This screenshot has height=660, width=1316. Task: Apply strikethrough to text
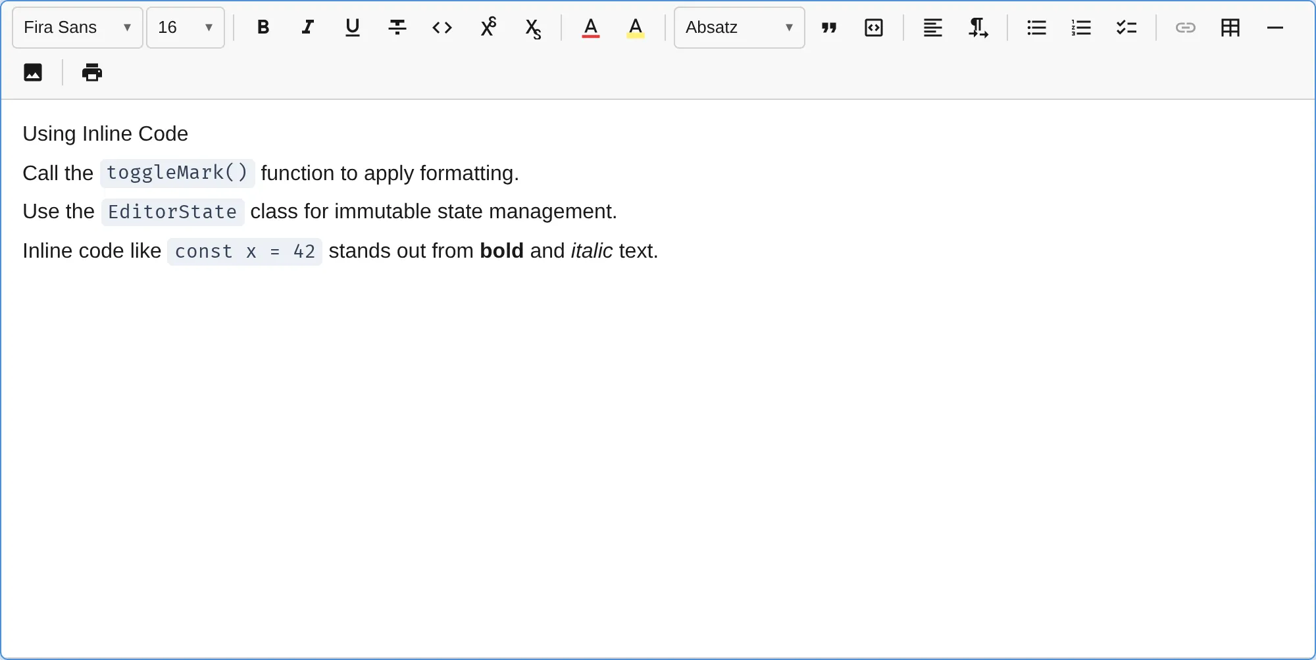397,28
